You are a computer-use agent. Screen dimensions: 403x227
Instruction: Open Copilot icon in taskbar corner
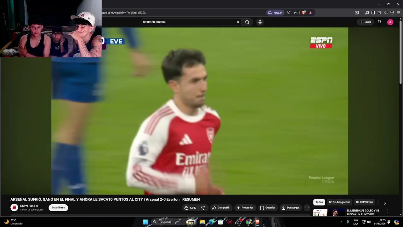pyautogui.click(x=396, y=222)
